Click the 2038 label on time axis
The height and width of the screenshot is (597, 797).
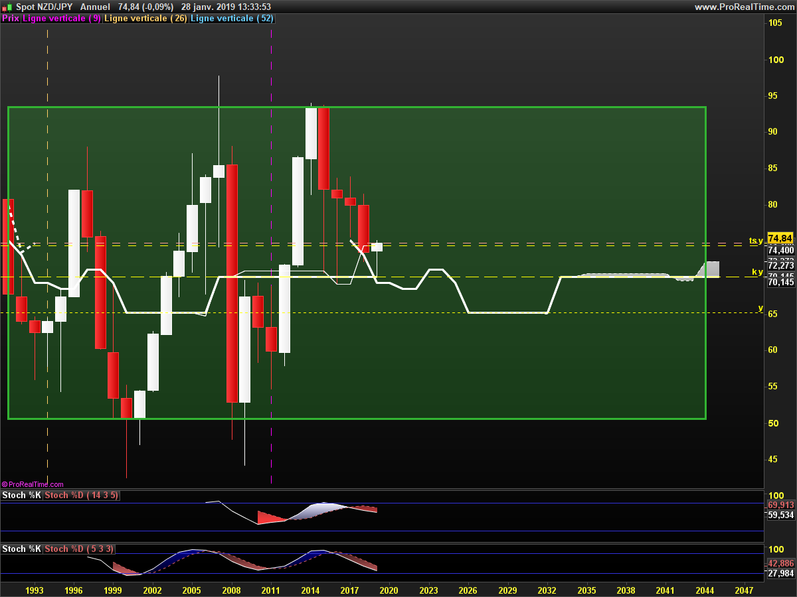(626, 590)
